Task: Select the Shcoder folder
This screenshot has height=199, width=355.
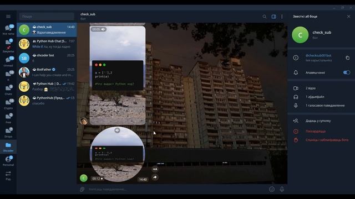Action: tap(8, 147)
